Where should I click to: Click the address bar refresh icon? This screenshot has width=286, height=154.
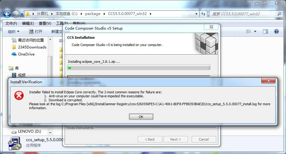(x=203, y=14)
